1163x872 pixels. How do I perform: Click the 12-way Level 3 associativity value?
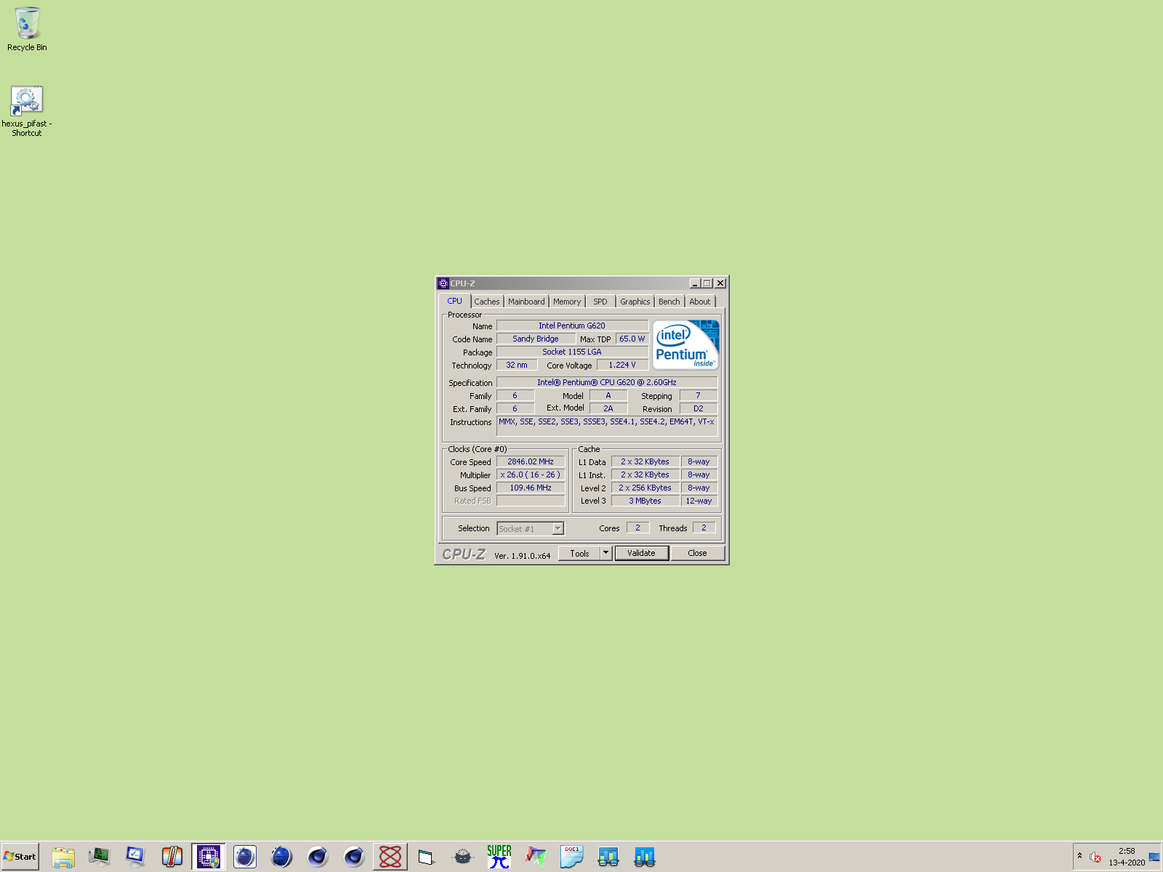tap(699, 501)
